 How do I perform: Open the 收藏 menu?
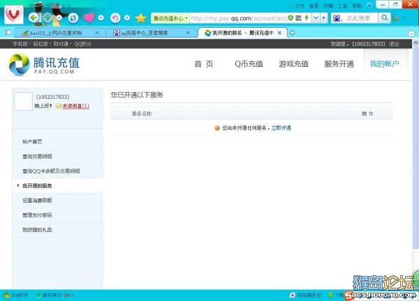coord(328,6)
